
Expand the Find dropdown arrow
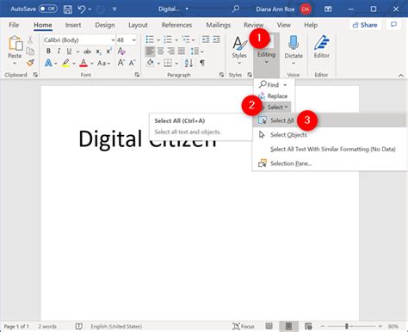pyautogui.click(x=285, y=85)
